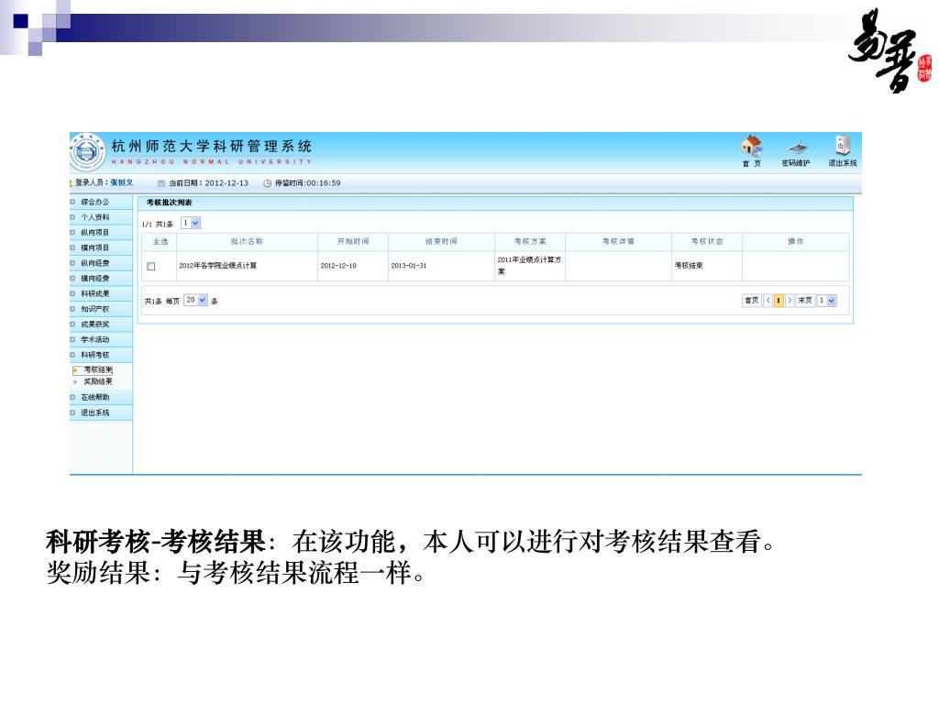
Task: Open 科研成果 in the sidebar
Action: [95, 294]
